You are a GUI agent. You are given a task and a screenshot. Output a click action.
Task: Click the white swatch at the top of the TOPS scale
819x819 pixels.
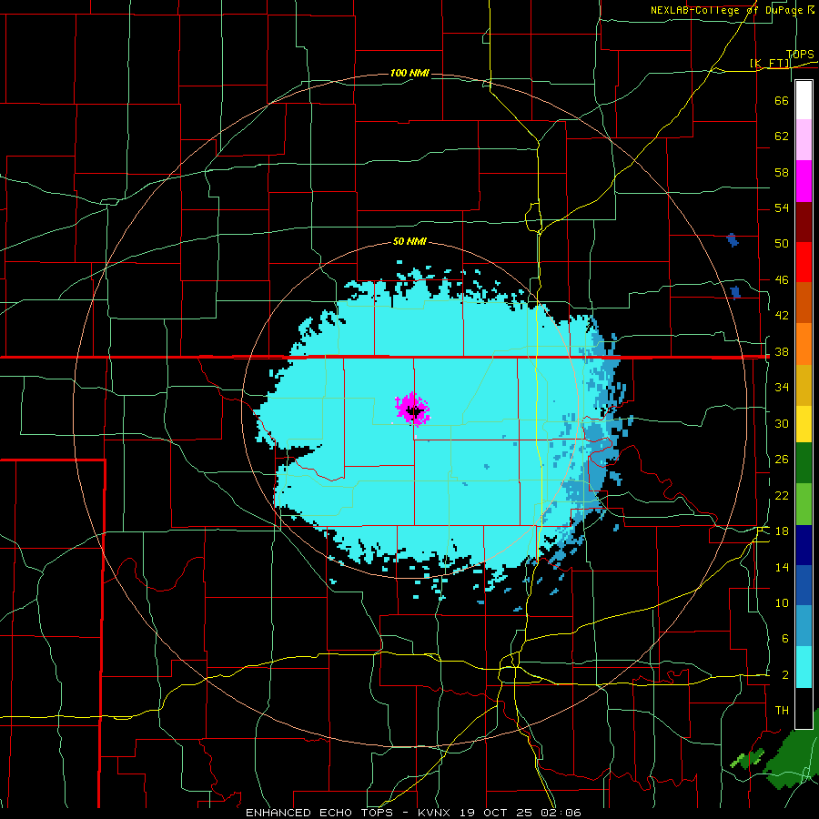click(804, 100)
